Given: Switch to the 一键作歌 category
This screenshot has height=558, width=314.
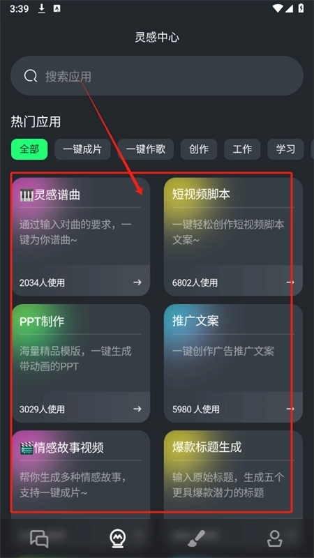Looking at the screenshot, I should (146, 149).
